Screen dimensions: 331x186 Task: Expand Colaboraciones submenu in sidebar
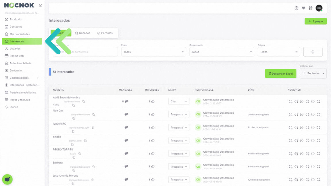coord(22,78)
